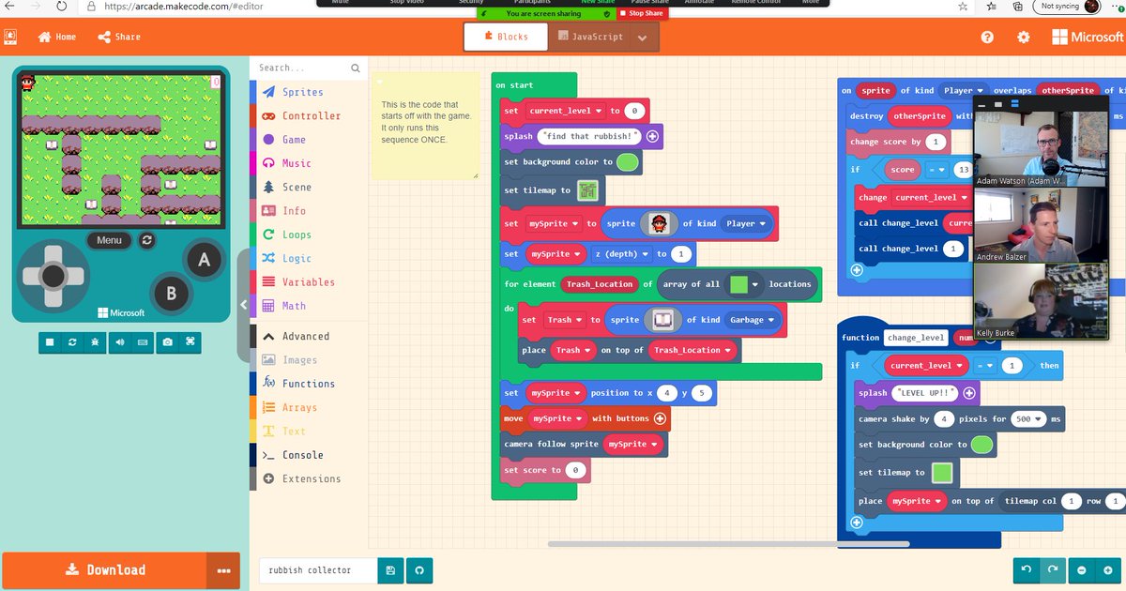Open the z (depth) property dropdown
The image size is (1126, 591).
pyautogui.click(x=620, y=254)
